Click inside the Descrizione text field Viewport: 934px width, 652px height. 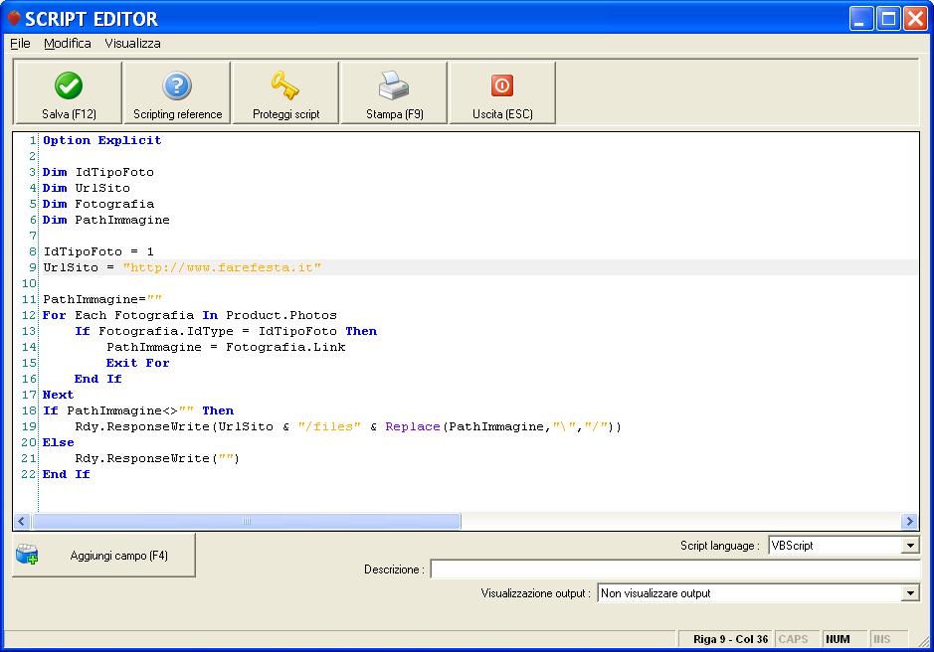pyautogui.click(x=673, y=570)
